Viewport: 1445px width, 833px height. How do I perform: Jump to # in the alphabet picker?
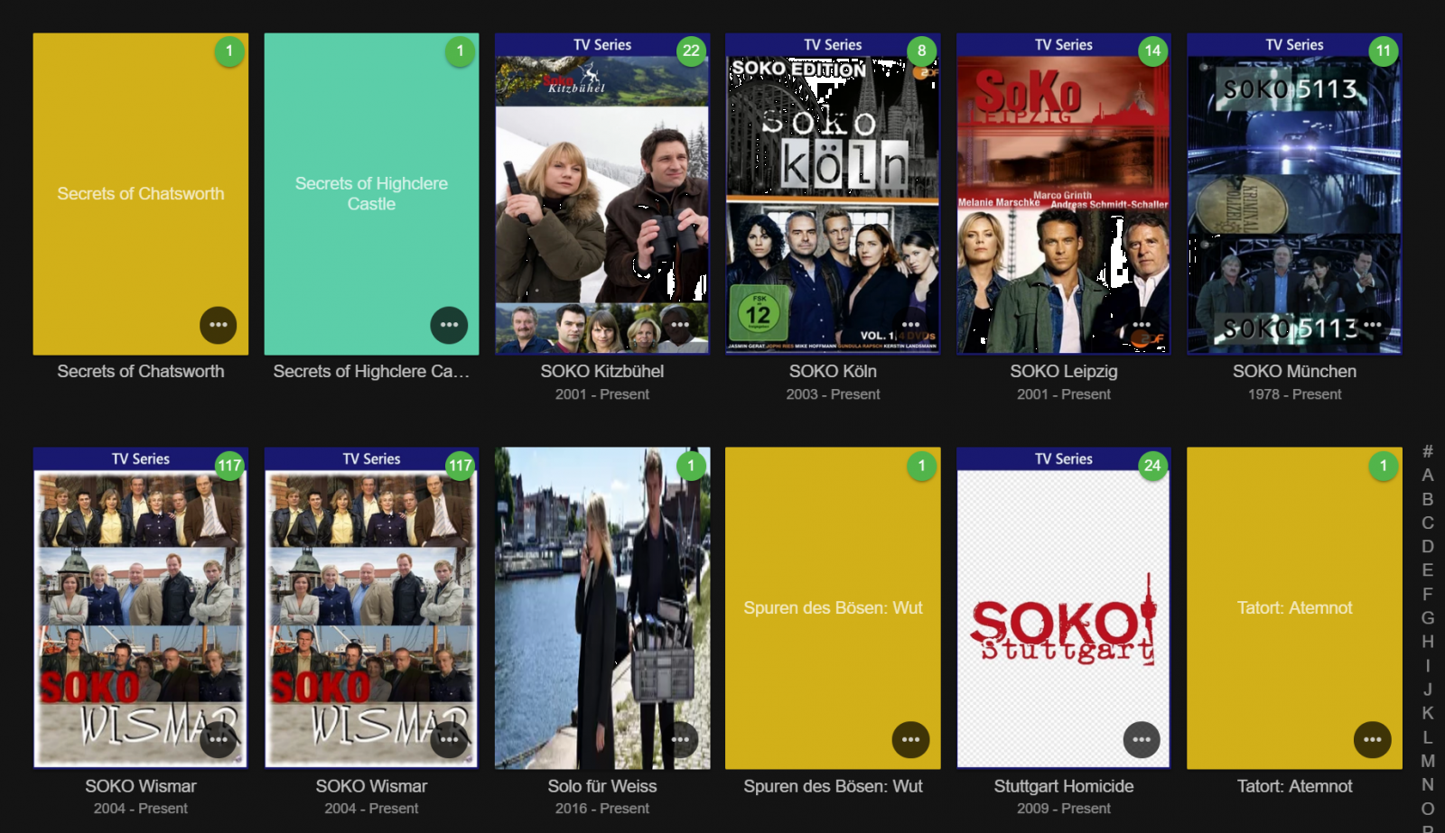tap(1428, 451)
